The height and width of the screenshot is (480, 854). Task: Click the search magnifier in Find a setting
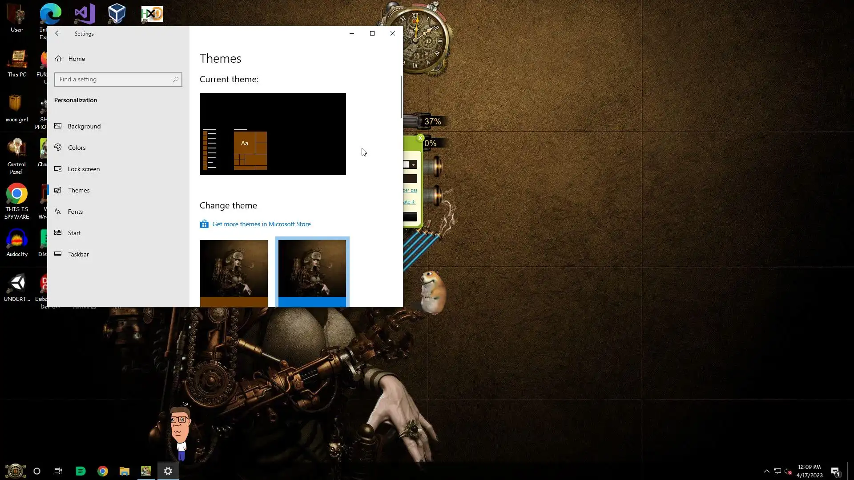[176, 80]
